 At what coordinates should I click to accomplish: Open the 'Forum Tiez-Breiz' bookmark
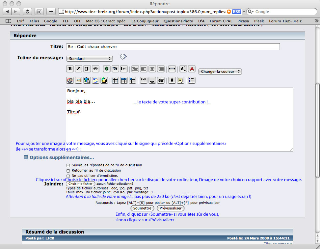[x=285, y=21]
